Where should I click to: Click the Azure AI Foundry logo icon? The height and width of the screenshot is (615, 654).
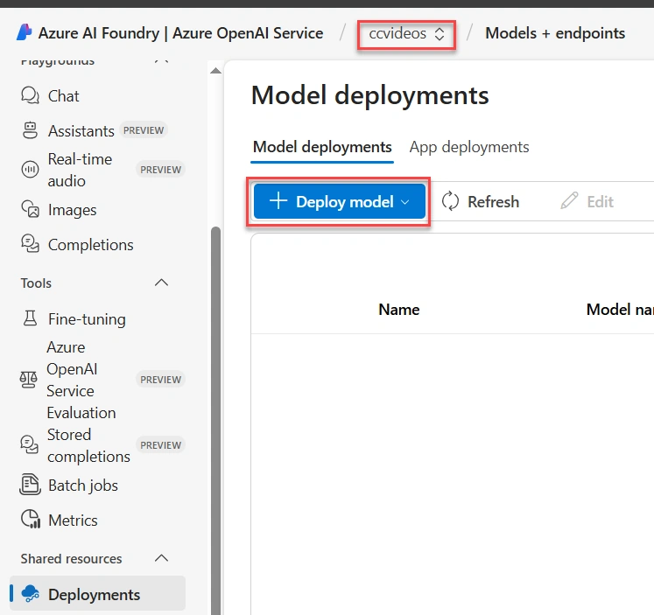click(x=25, y=32)
